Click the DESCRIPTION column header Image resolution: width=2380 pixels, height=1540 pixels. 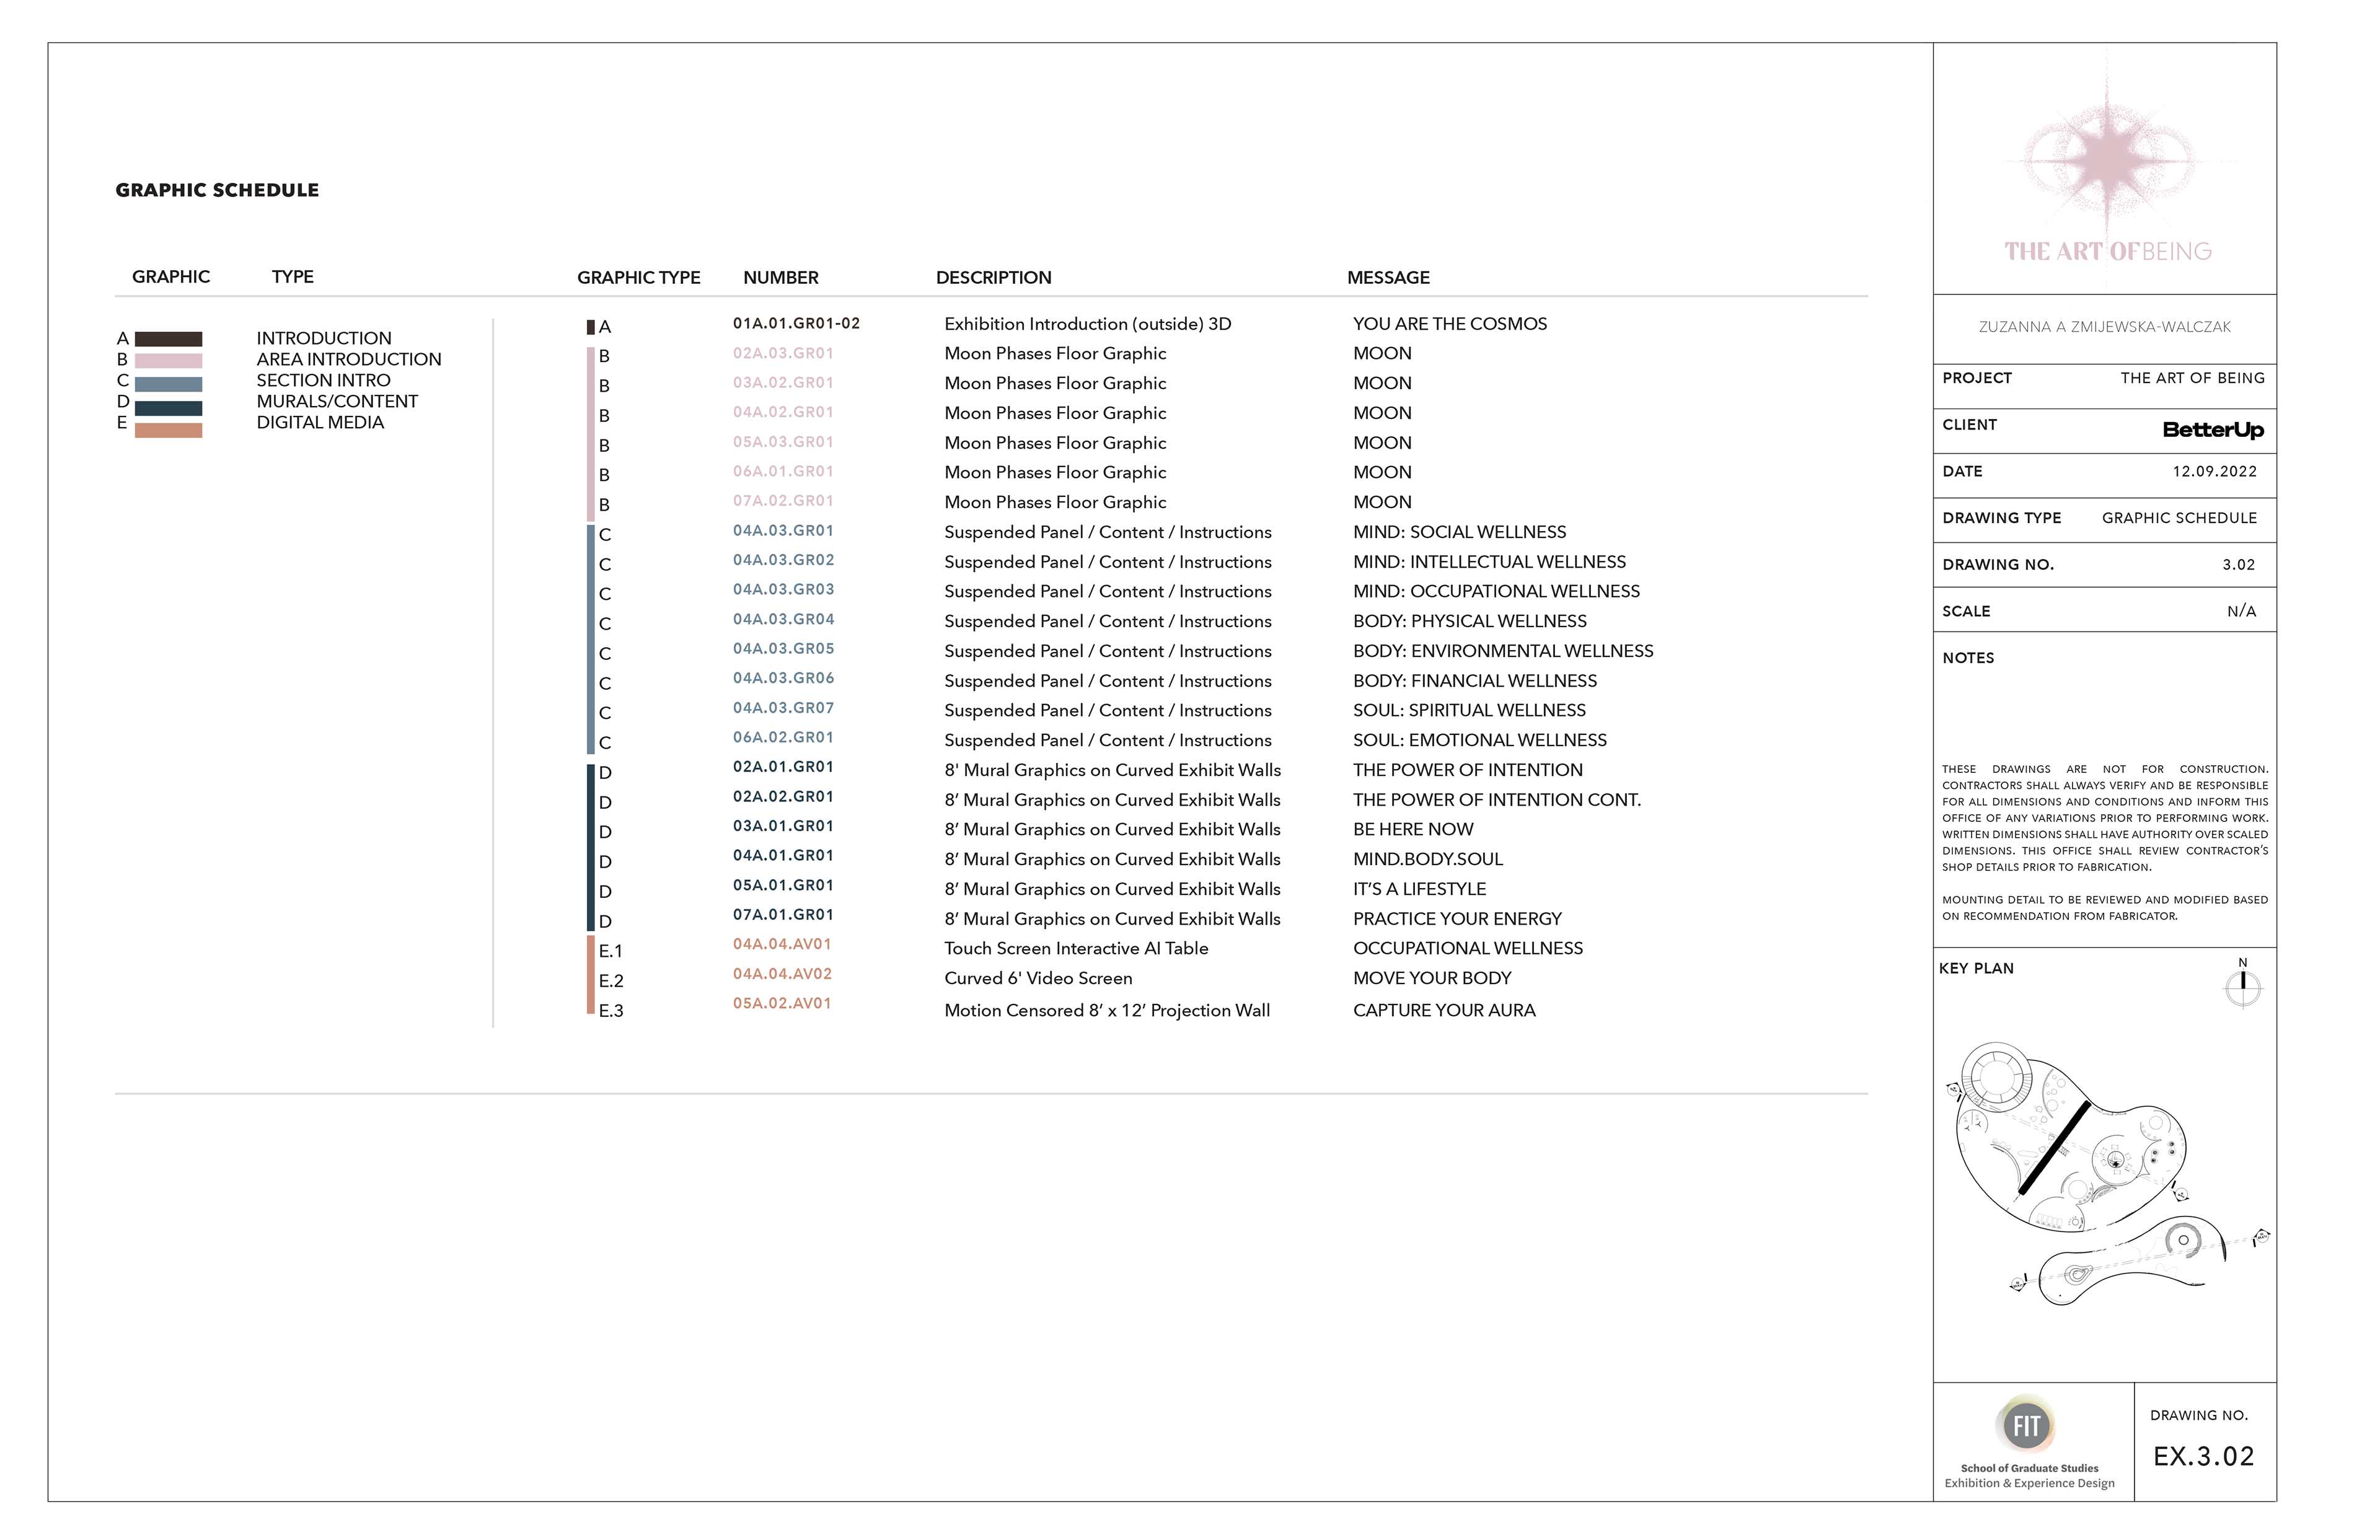point(993,277)
